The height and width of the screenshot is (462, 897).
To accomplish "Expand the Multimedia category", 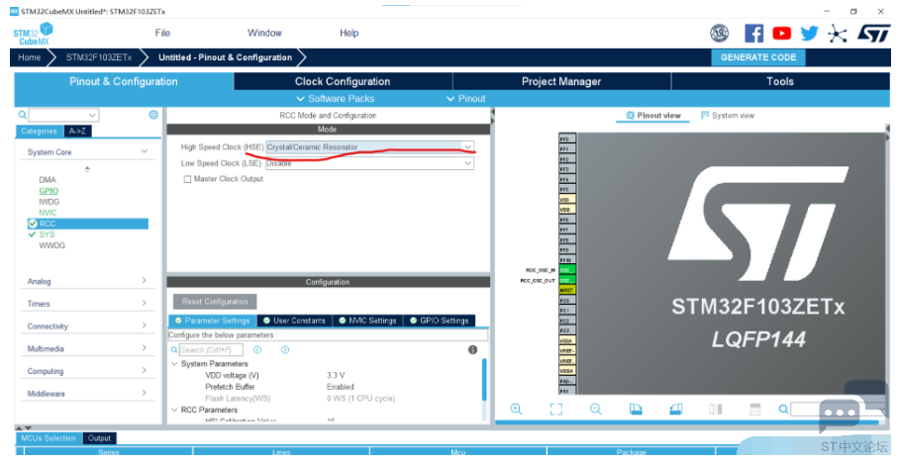I will 145,347.
